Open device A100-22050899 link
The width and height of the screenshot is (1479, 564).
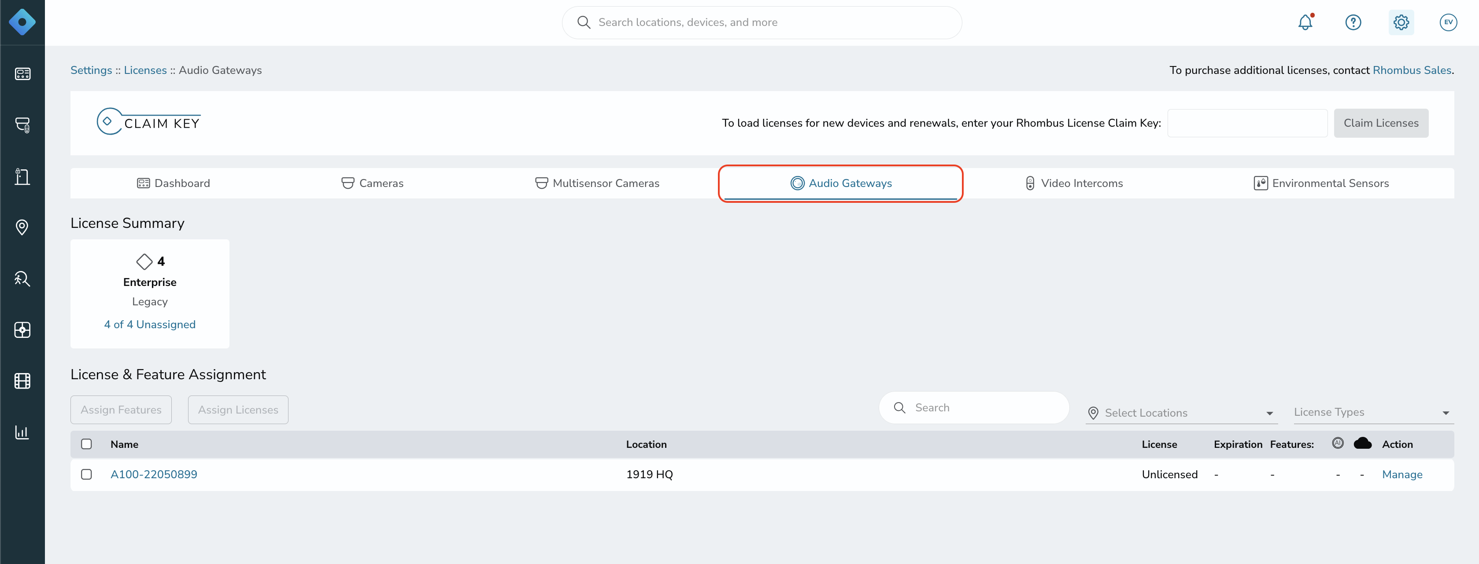[154, 475]
